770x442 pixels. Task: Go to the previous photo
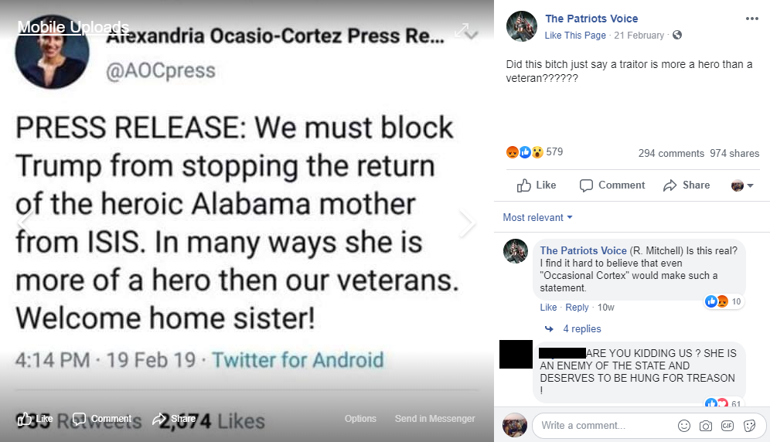pos(25,223)
